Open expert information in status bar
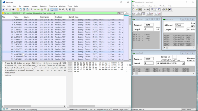Viewport: 198px width, 111px height. (x=4, y=109)
